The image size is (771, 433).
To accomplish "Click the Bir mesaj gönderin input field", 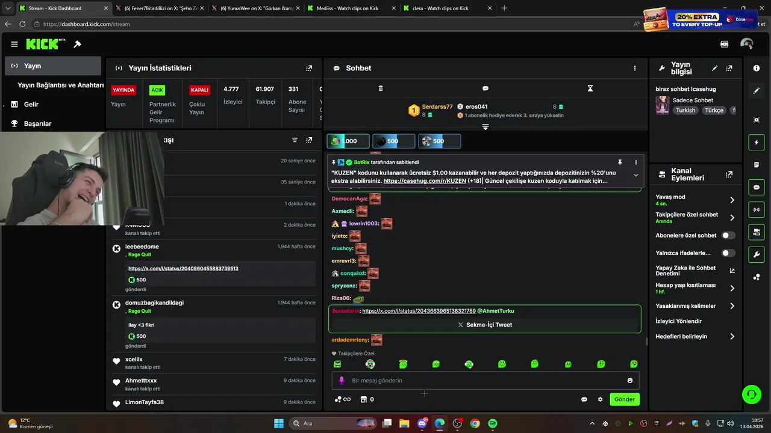I will coord(485,381).
